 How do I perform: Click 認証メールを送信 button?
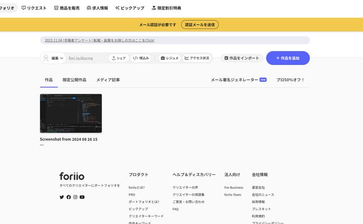199,25
